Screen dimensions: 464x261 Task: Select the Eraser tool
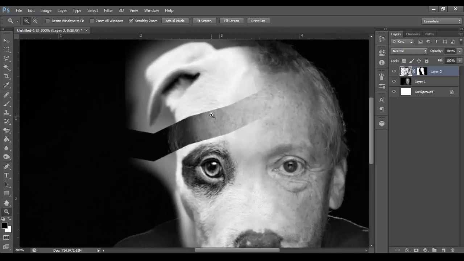coord(7,130)
